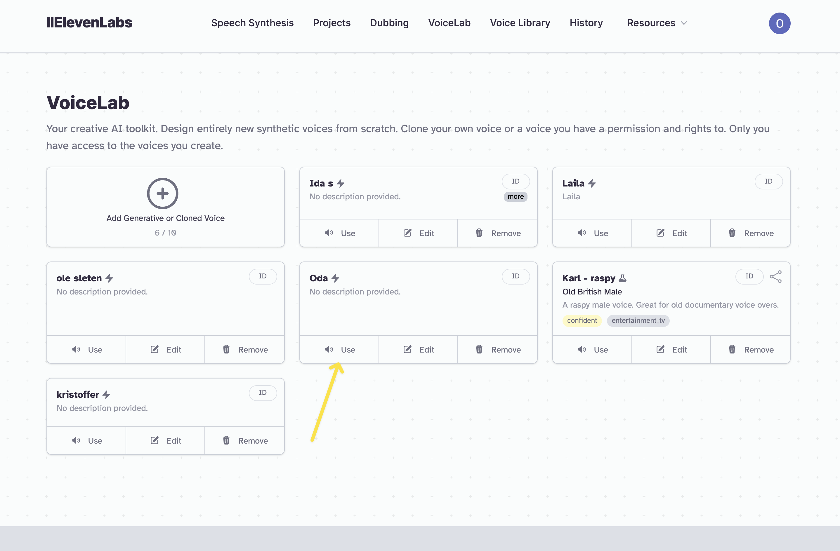Click the plus icon to add voice
This screenshot has width=840, height=551.
pyautogui.click(x=162, y=193)
